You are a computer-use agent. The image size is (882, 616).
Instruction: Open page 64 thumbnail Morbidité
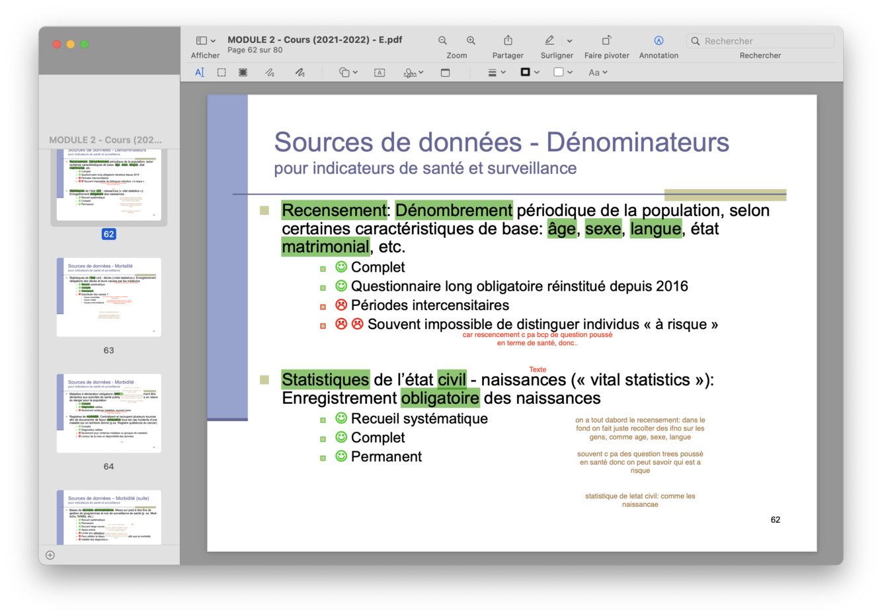109,413
